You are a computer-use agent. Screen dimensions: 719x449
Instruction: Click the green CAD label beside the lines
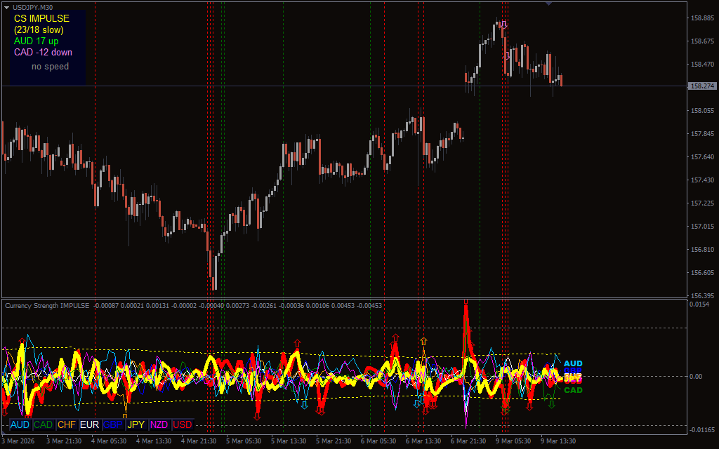573,390
